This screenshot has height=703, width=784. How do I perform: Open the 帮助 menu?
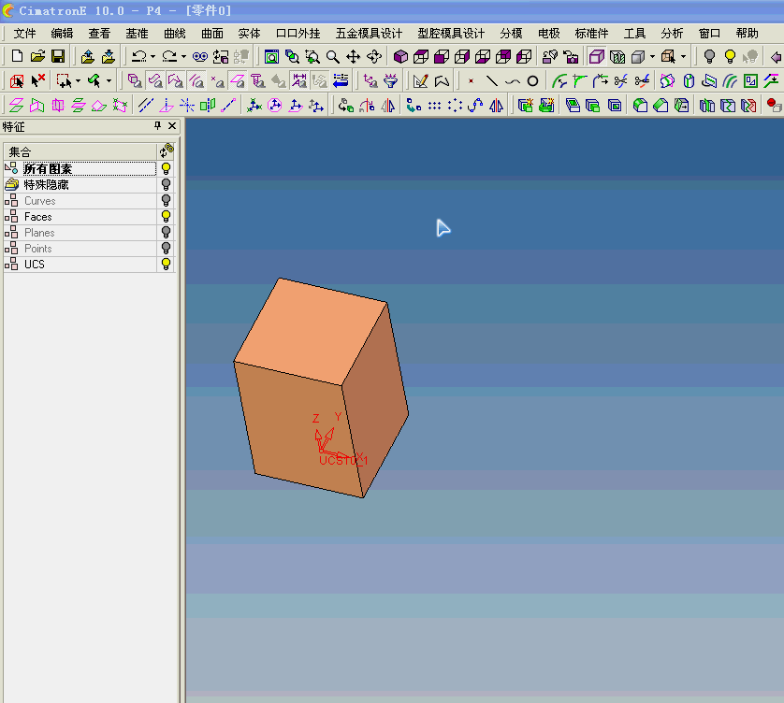747,34
